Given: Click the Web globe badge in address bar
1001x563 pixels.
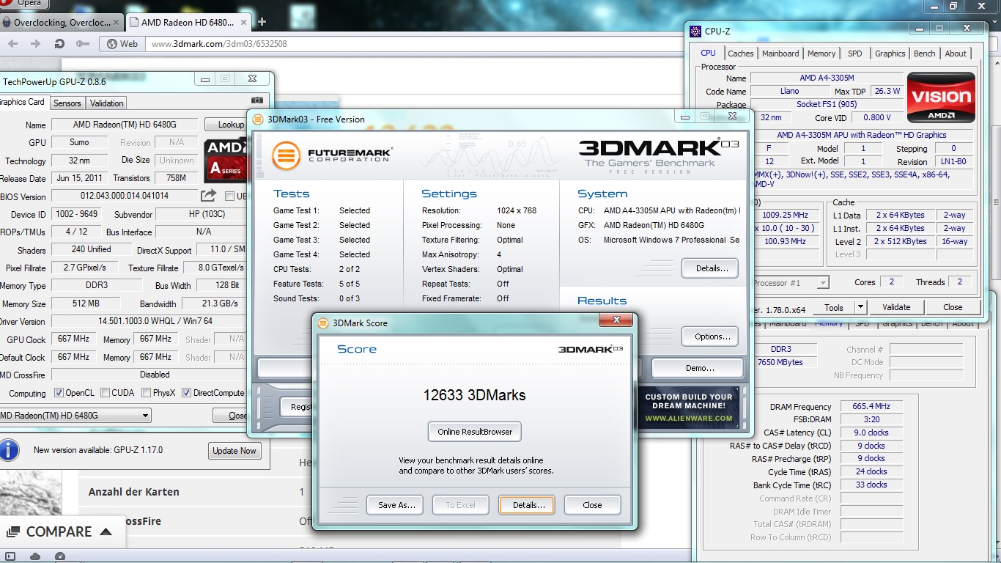Looking at the screenshot, I should point(122,44).
